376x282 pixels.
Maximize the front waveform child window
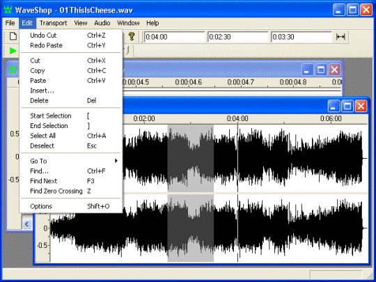click(x=347, y=106)
